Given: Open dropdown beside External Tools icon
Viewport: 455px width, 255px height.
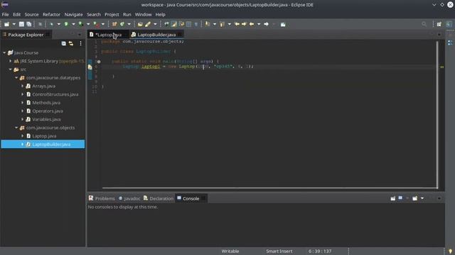Looking at the screenshot, I should 102,24.
